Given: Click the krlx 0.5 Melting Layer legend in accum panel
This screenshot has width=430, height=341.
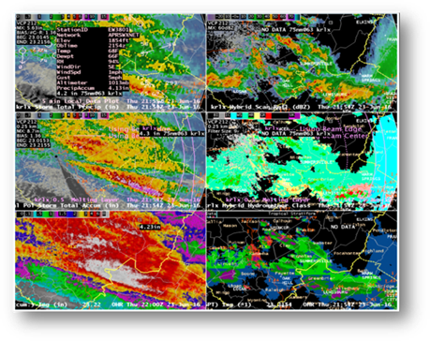Looking at the screenshot, I should 76,200.
